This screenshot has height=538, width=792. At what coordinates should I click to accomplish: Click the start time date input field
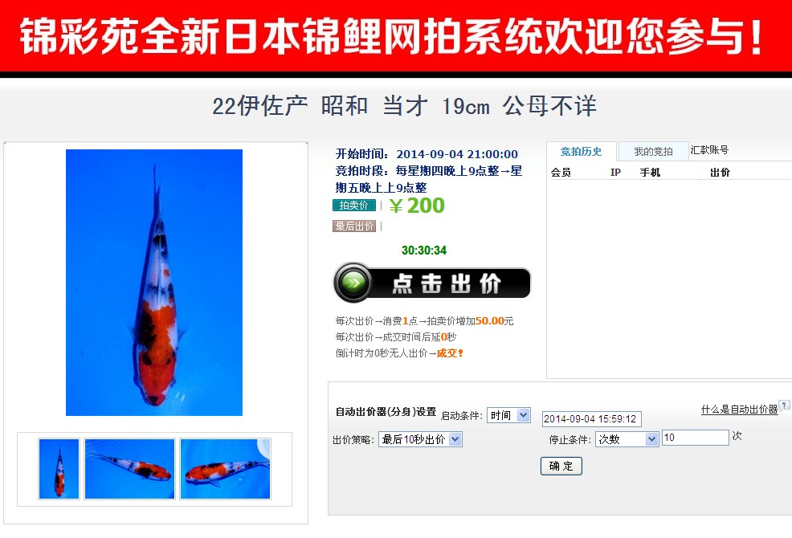point(592,419)
